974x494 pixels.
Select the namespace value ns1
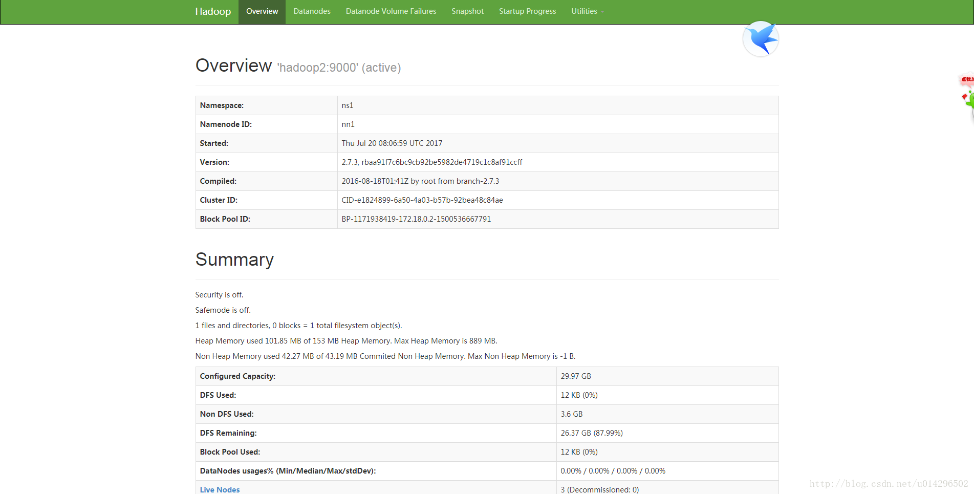point(348,105)
